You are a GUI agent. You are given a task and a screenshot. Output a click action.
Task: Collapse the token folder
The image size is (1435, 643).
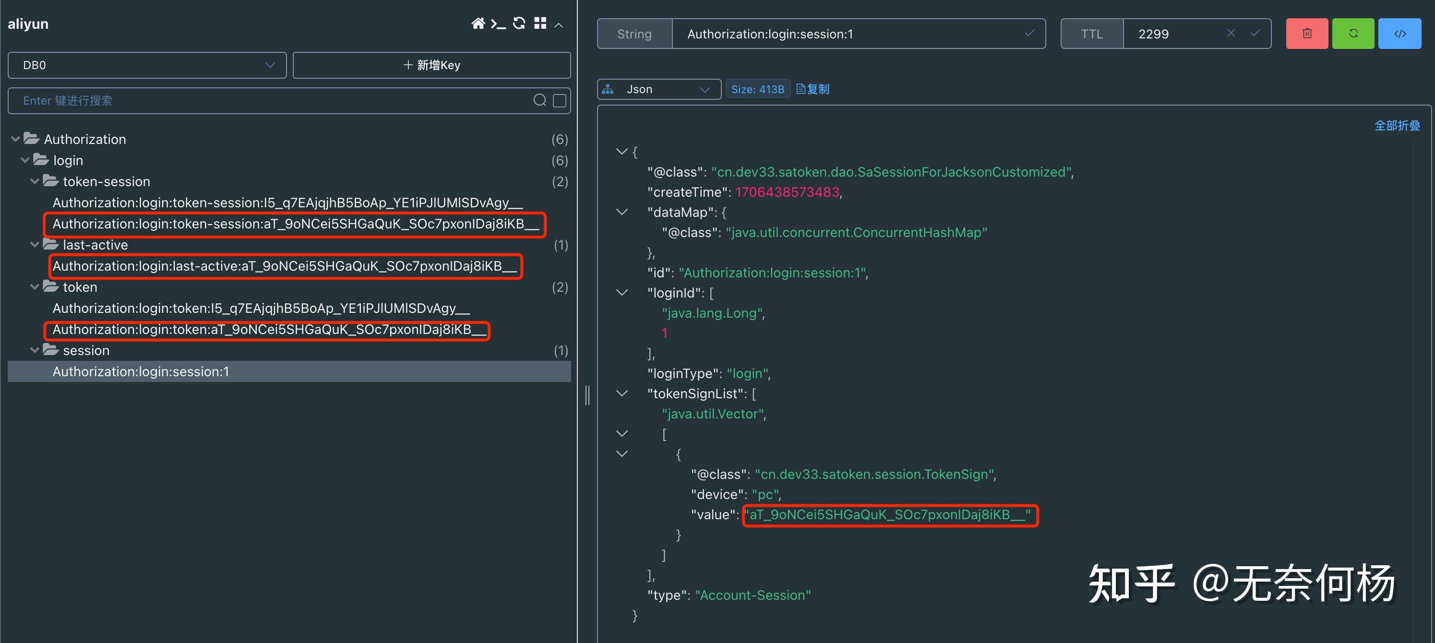(35, 287)
